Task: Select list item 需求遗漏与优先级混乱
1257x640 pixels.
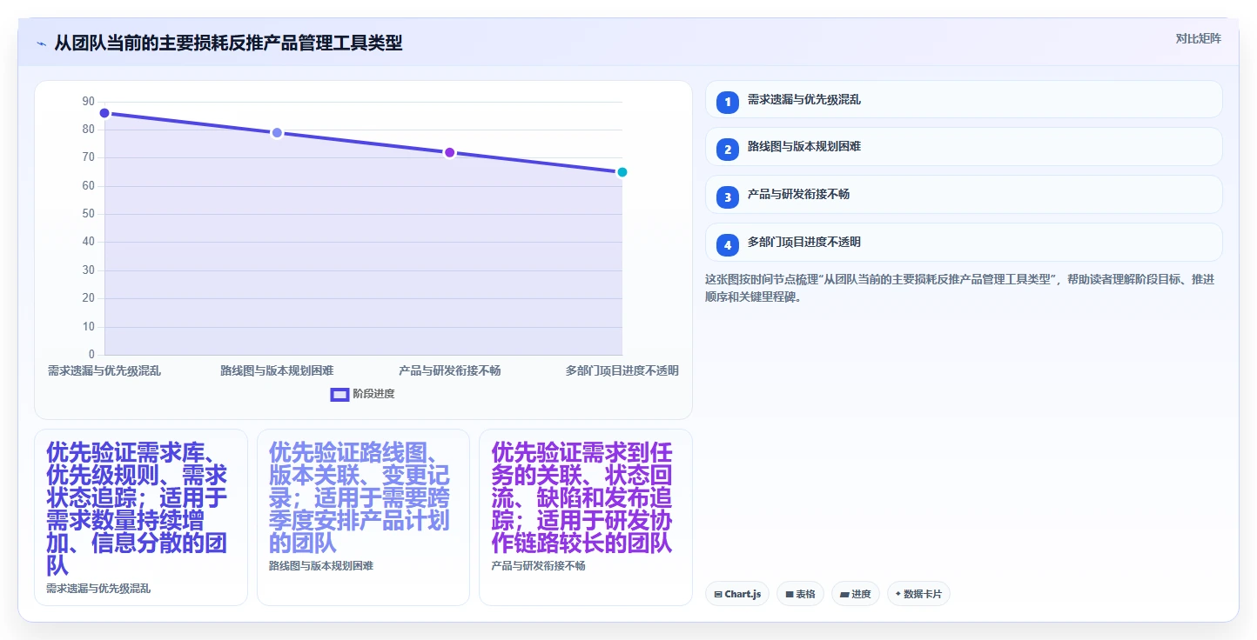Action: point(964,99)
